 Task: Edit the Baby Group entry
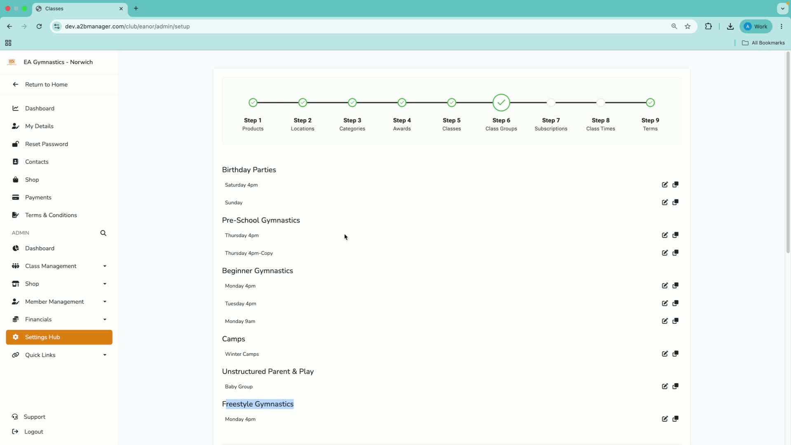coord(665,386)
